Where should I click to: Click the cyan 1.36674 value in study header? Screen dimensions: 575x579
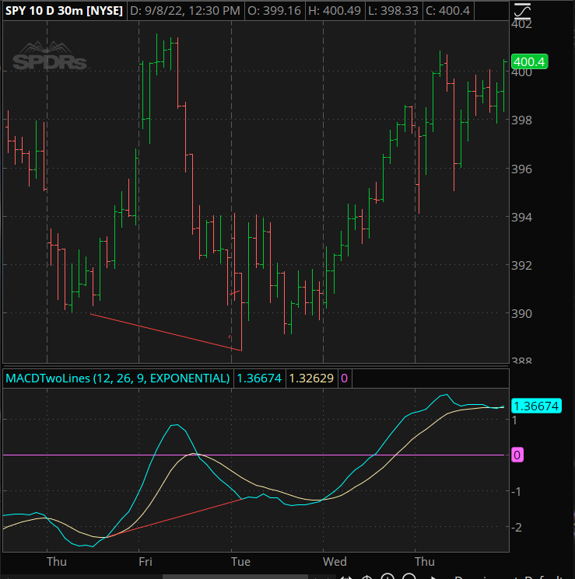[x=259, y=378]
